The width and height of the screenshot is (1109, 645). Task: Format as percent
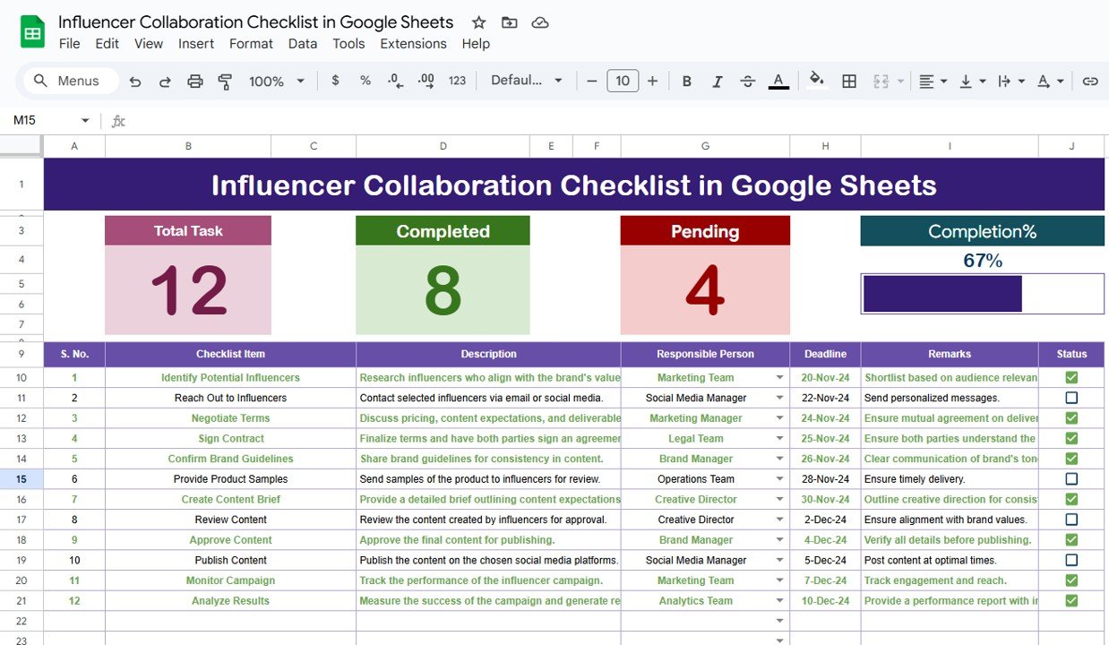pos(365,81)
